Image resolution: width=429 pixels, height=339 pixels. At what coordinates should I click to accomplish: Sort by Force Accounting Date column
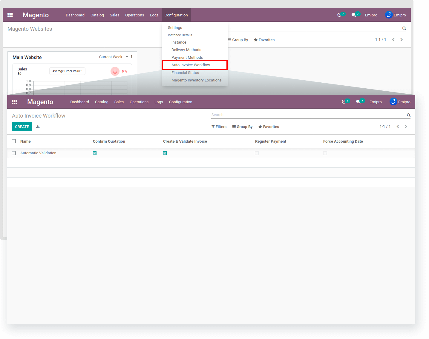point(343,141)
